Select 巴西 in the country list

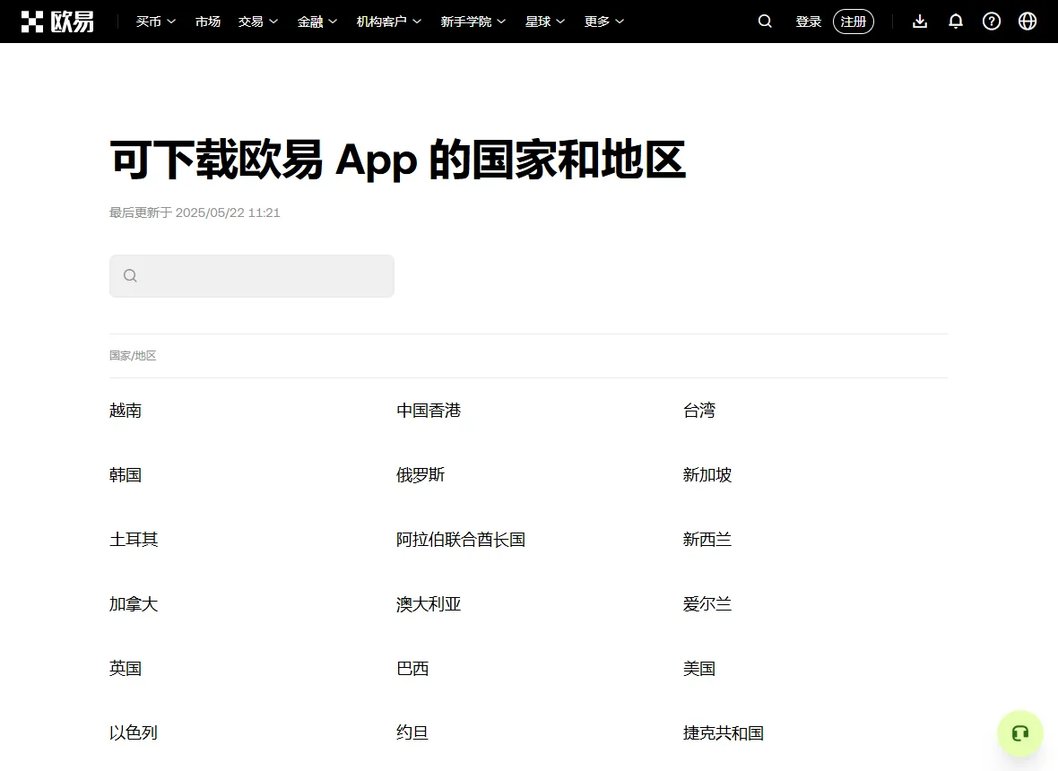pos(412,669)
